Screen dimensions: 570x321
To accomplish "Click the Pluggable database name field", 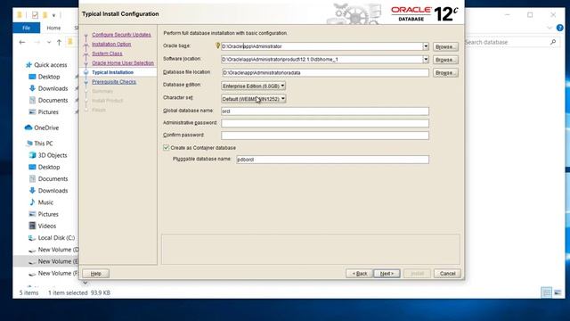I will coord(332,160).
